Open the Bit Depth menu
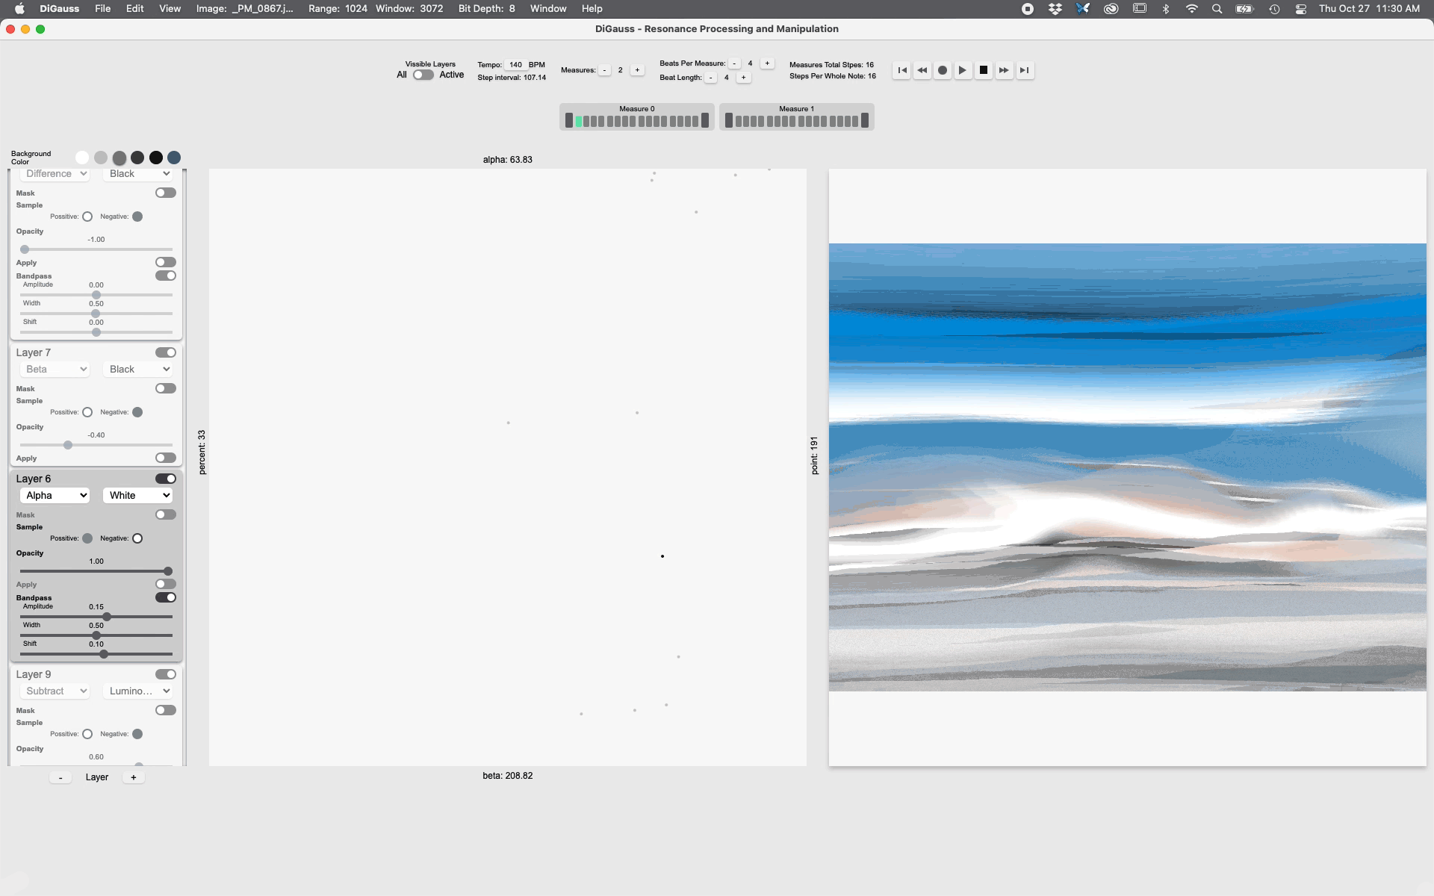The width and height of the screenshot is (1434, 896). click(486, 9)
